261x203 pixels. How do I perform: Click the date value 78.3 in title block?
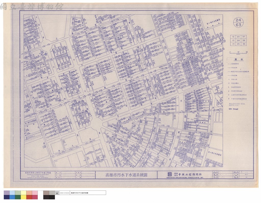tap(246, 175)
